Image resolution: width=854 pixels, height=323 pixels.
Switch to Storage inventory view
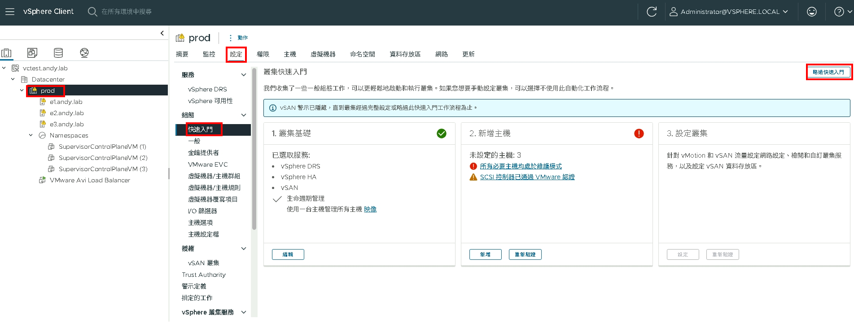point(58,53)
